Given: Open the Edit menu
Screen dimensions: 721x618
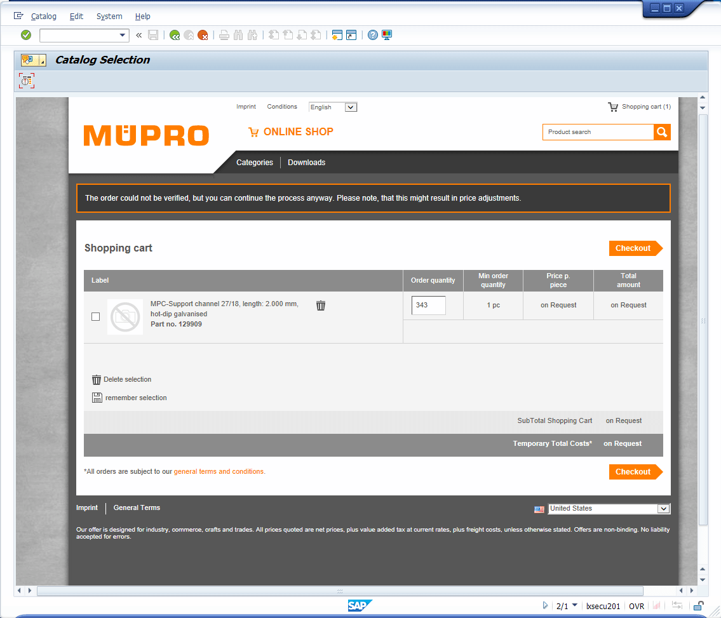Looking at the screenshot, I should click(x=76, y=16).
